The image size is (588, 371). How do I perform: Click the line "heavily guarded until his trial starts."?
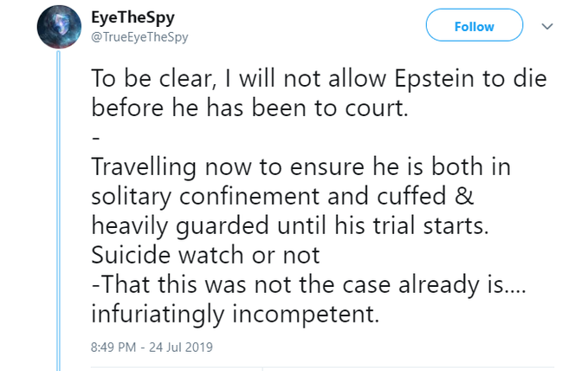(x=289, y=225)
